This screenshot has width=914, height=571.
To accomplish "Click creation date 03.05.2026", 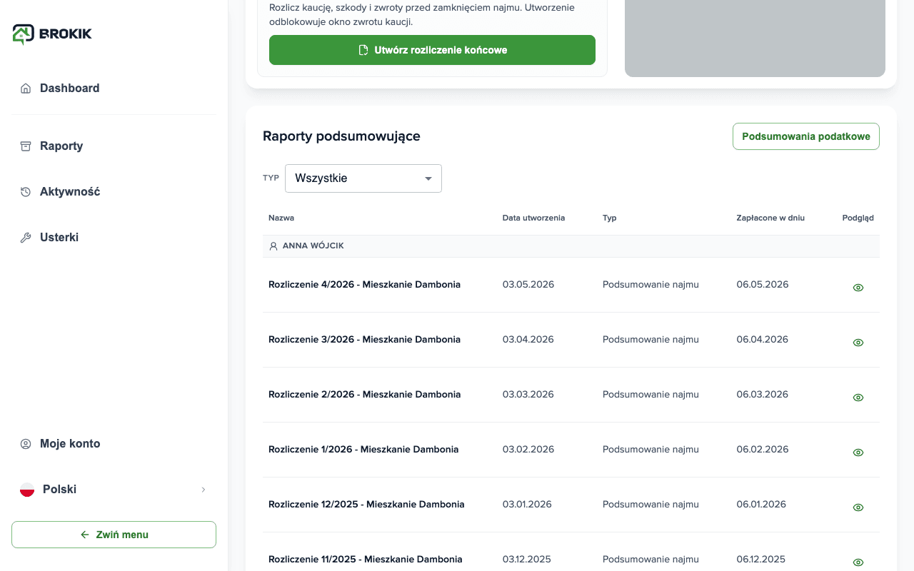I will [x=528, y=285].
